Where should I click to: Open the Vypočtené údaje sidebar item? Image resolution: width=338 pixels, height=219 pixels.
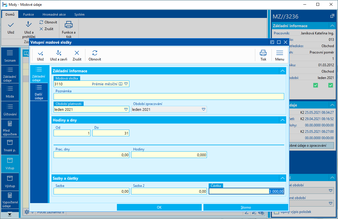click(10, 200)
